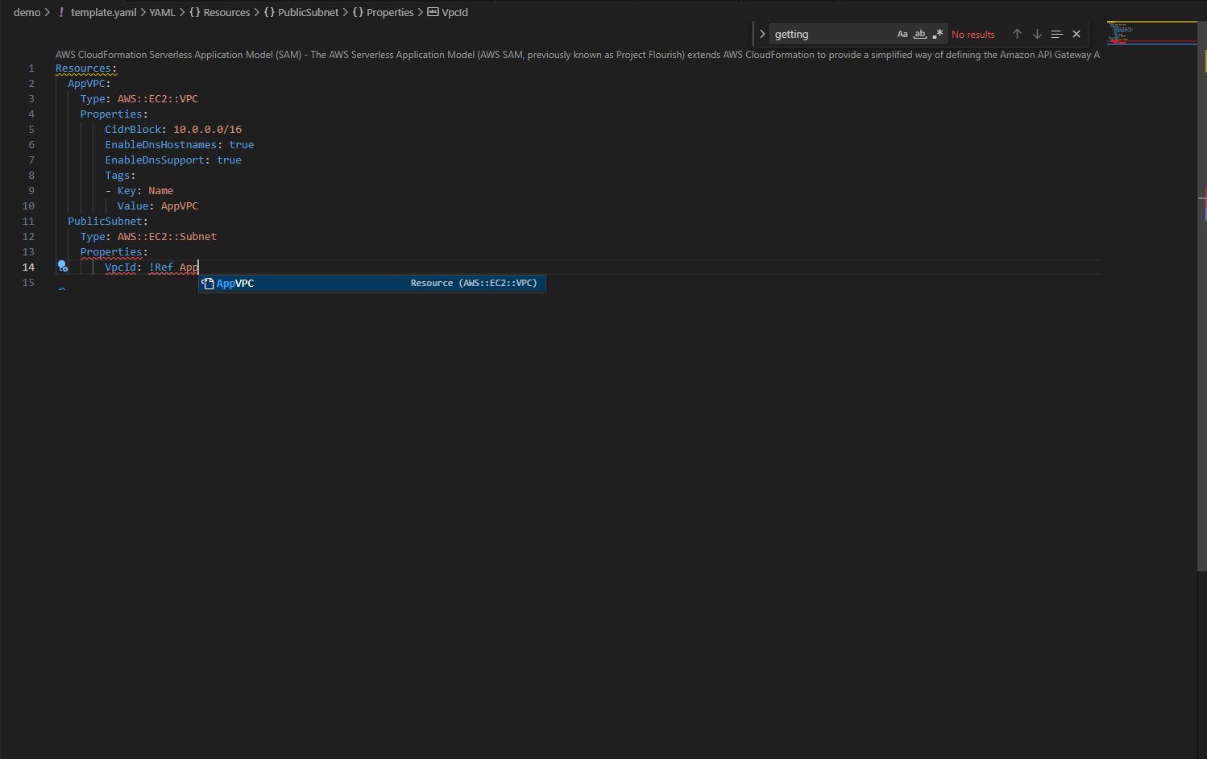
Task: Open the code action lightbulb on line 14
Action: tap(63, 266)
